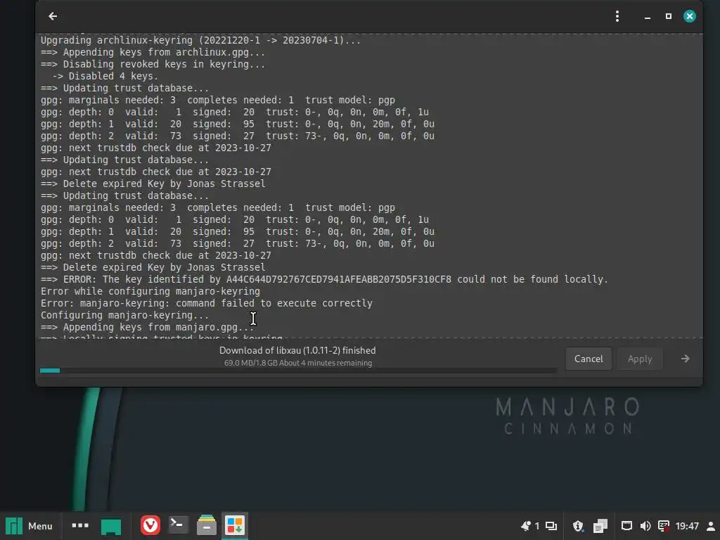Screen dimensions: 720x540
Task: Click the greyed-out Apply button
Action: pyautogui.click(x=640, y=359)
